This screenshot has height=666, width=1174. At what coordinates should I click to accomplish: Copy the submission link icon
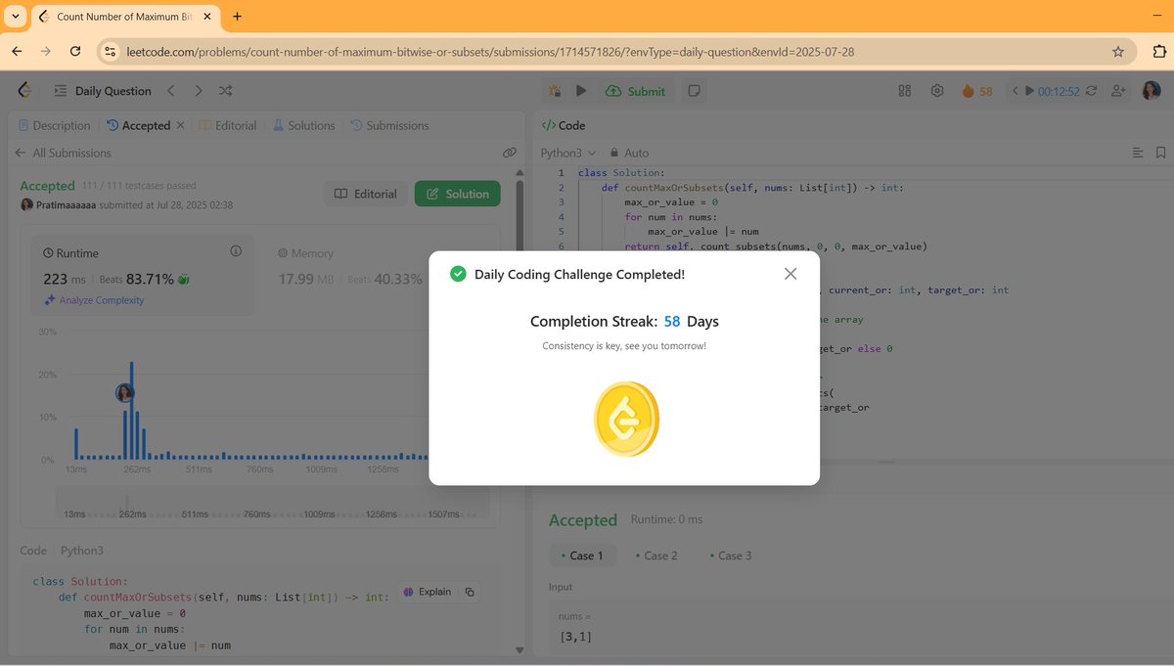point(509,153)
